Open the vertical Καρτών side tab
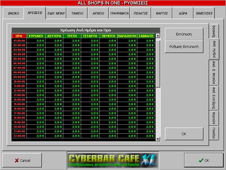Viewport: 226px width, 170px height. pyautogui.click(x=214, y=118)
